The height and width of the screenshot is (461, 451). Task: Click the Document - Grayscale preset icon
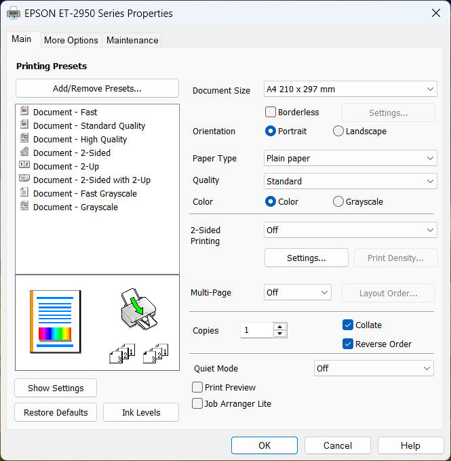pos(24,207)
